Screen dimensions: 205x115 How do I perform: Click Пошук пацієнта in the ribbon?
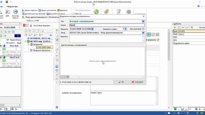click(x=30, y=10)
